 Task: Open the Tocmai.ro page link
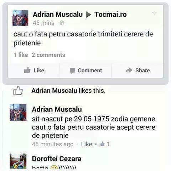110,15
